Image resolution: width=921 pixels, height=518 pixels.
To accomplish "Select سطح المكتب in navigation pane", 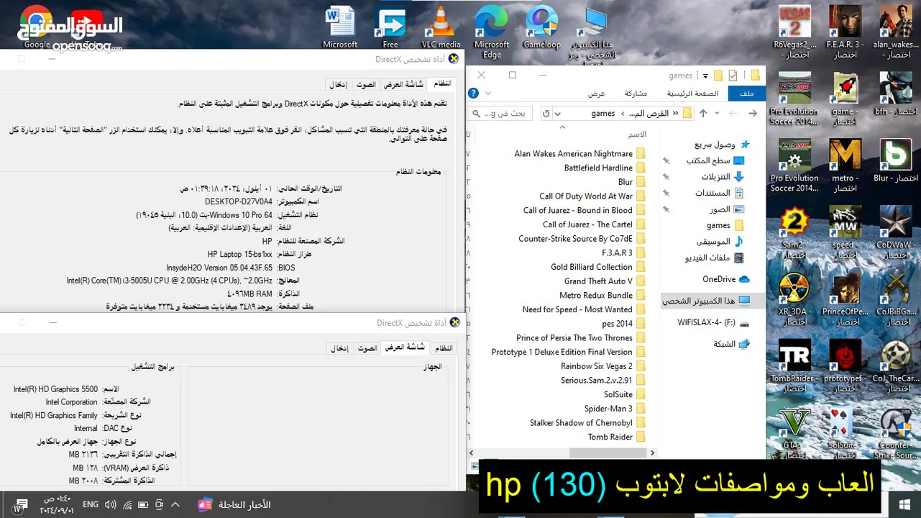I will (x=715, y=160).
